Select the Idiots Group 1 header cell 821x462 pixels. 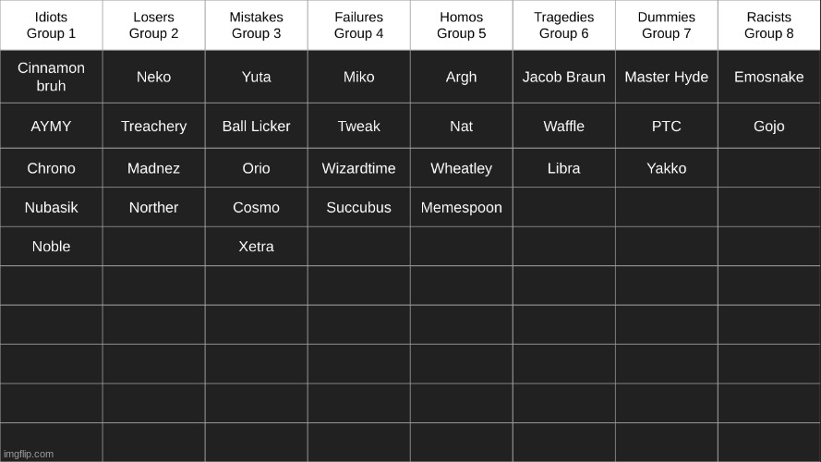51,25
